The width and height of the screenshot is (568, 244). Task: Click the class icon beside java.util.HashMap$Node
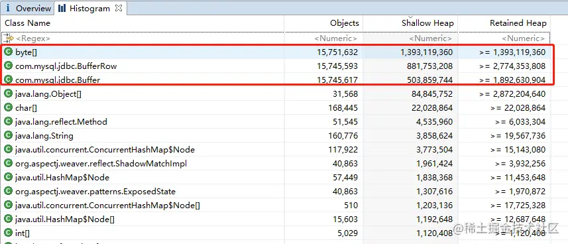(9, 177)
